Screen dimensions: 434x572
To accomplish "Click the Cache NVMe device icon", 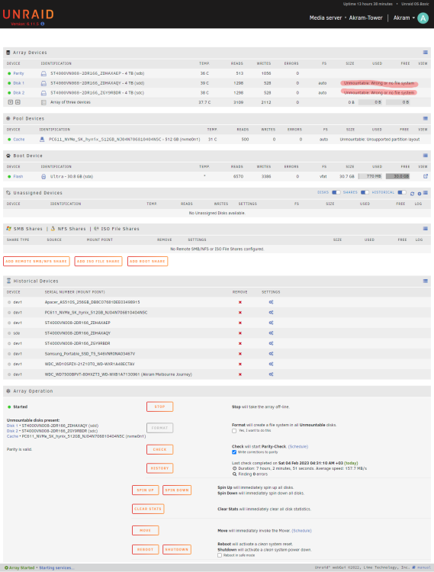I will [x=42, y=140].
